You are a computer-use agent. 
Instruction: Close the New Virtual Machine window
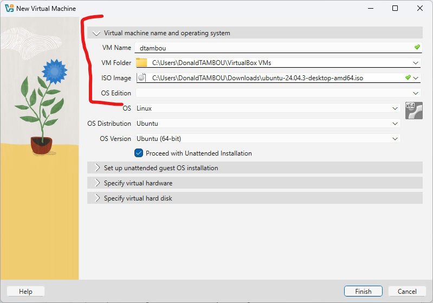tap(420, 8)
